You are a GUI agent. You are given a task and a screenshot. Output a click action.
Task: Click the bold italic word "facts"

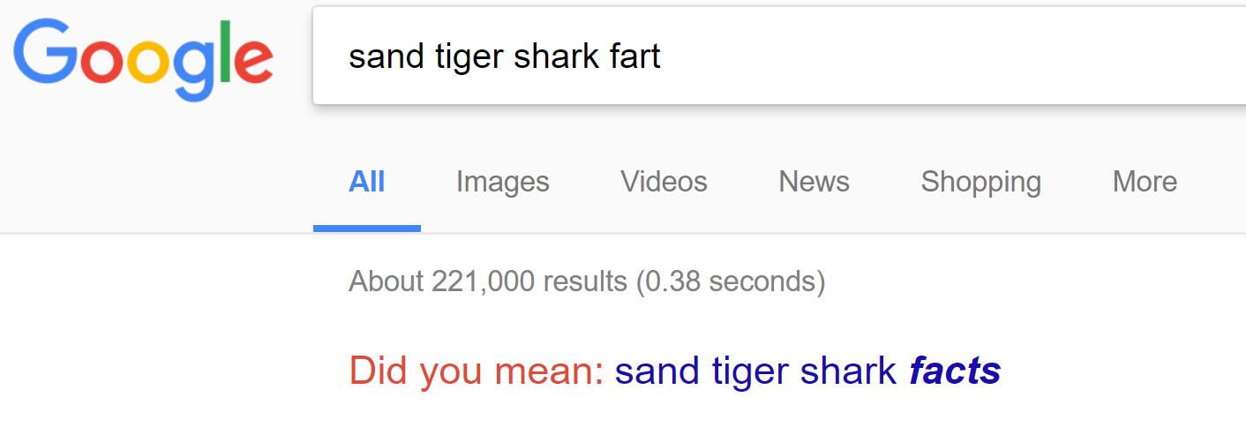coord(955,371)
